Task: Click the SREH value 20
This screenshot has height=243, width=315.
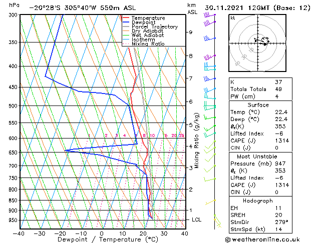Action: coord(278,215)
